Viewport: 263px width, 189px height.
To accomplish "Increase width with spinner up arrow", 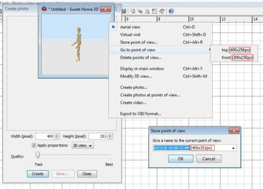I will pyautogui.click(x=57, y=135).
